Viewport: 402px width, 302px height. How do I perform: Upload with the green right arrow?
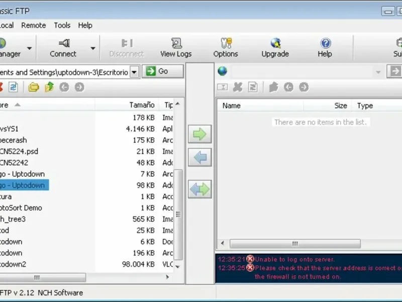click(x=199, y=134)
